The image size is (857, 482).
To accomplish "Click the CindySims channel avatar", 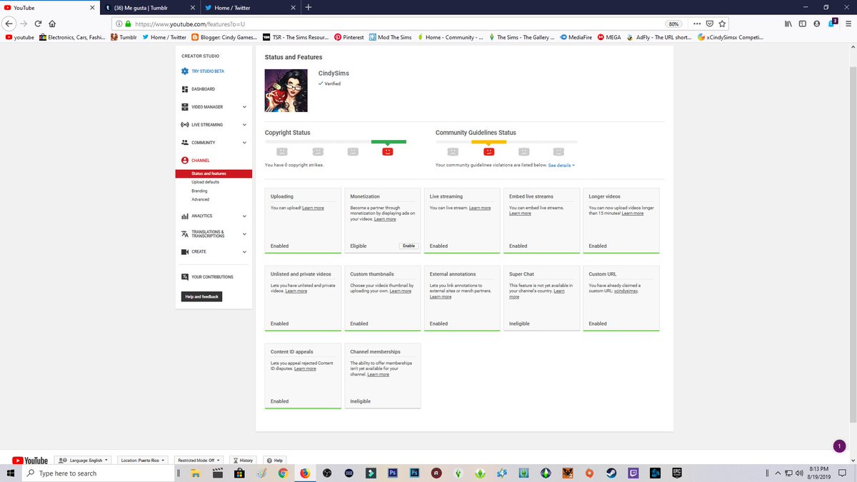I will pos(286,90).
